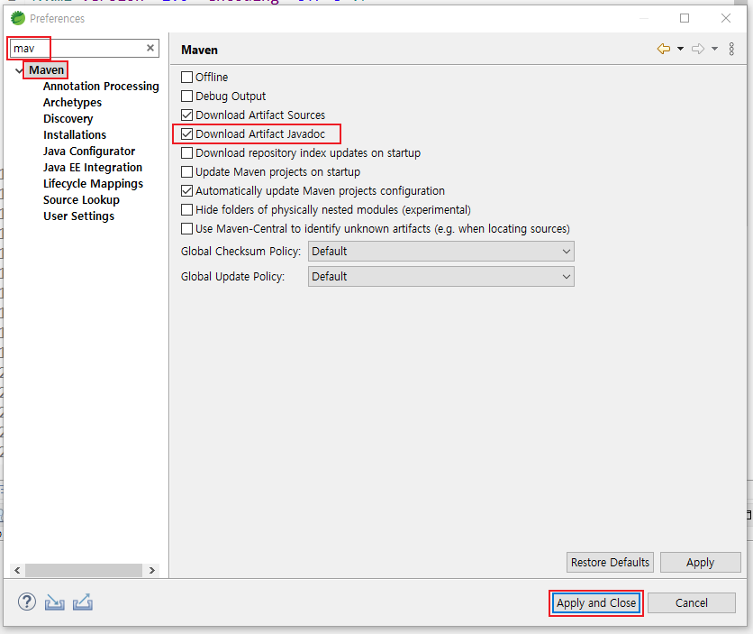Open the view menu dots icon
The image size is (753, 634).
[x=731, y=49]
